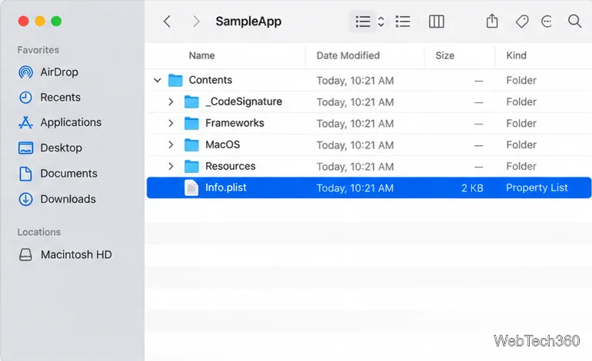Select the Info.plist file name
Screen dimensions: 592x361
click(226, 187)
